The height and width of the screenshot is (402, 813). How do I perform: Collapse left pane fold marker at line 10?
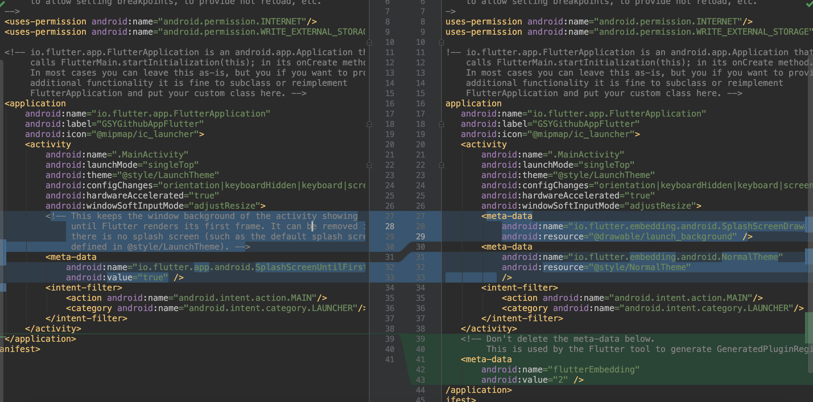(x=369, y=42)
